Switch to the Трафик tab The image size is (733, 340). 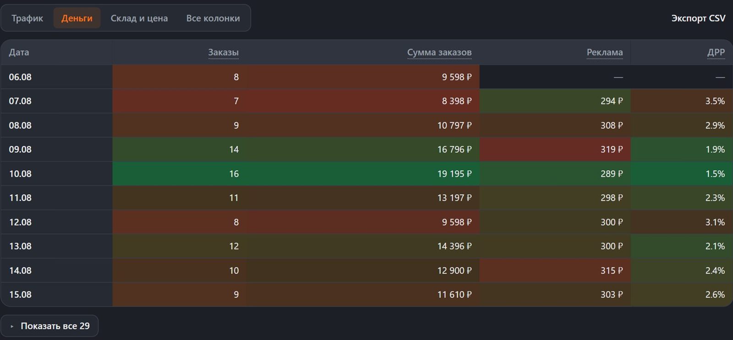click(x=27, y=18)
